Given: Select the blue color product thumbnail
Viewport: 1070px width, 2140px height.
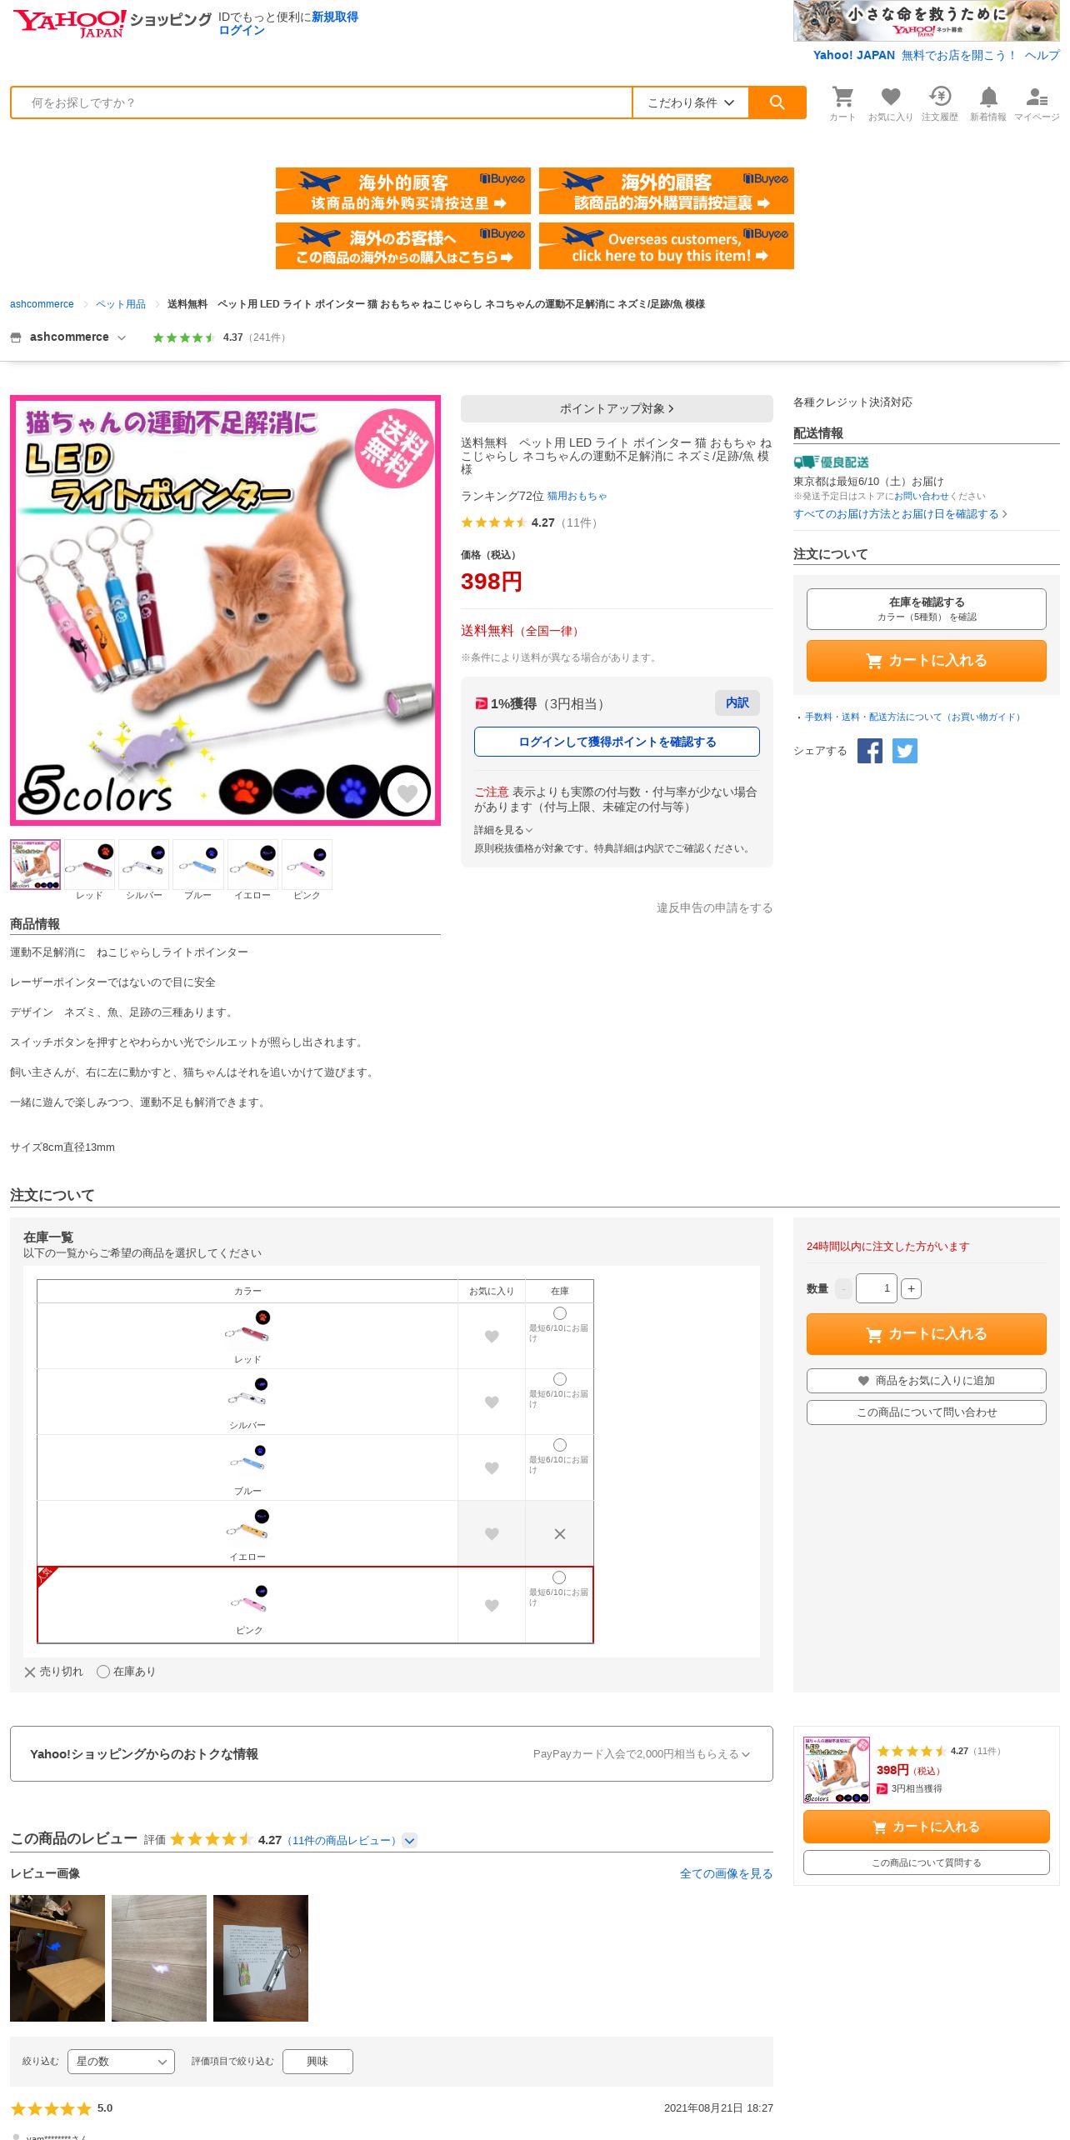Looking at the screenshot, I should (197, 866).
